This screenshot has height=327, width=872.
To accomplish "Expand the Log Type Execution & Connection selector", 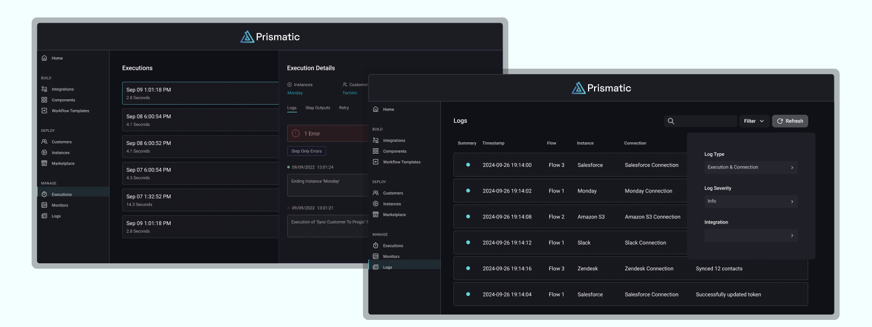I will click(x=751, y=167).
